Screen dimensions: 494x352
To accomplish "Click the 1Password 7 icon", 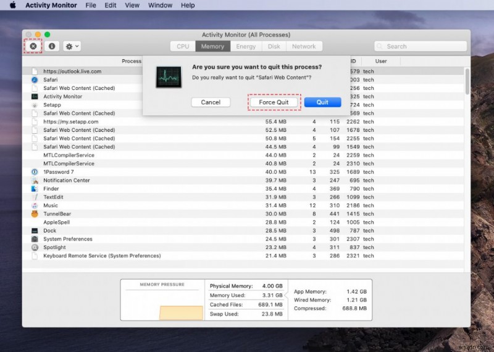I will [35, 172].
